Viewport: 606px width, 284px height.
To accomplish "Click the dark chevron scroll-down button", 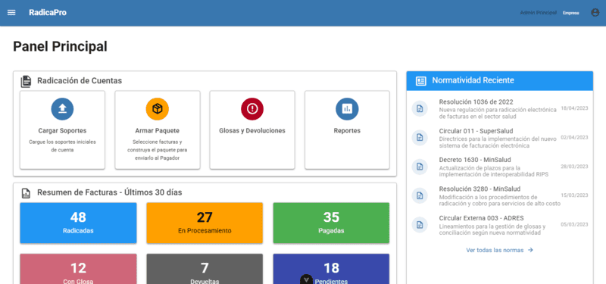I will click(306, 279).
